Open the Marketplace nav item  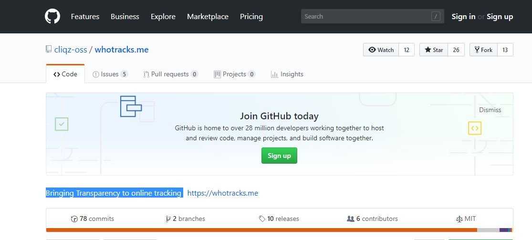pyautogui.click(x=208, y=17)
